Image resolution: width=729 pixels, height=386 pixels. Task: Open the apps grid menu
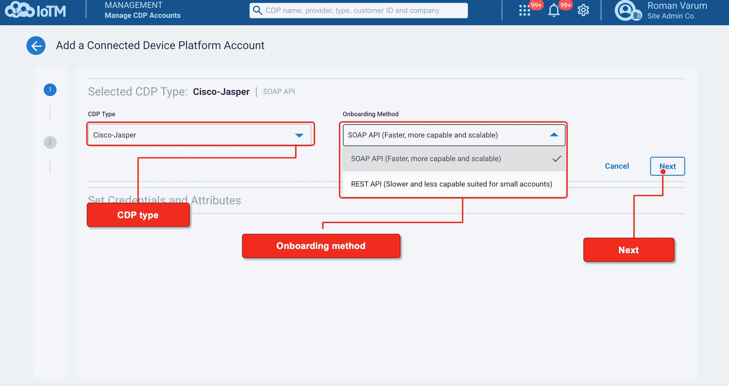coord(524,11)
